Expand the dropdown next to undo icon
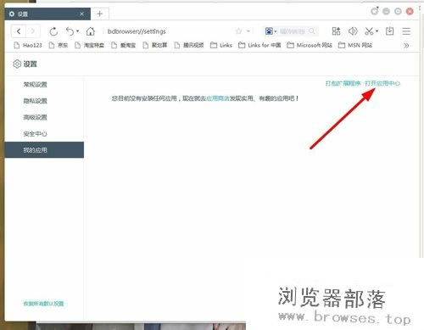 coord(78,31)
